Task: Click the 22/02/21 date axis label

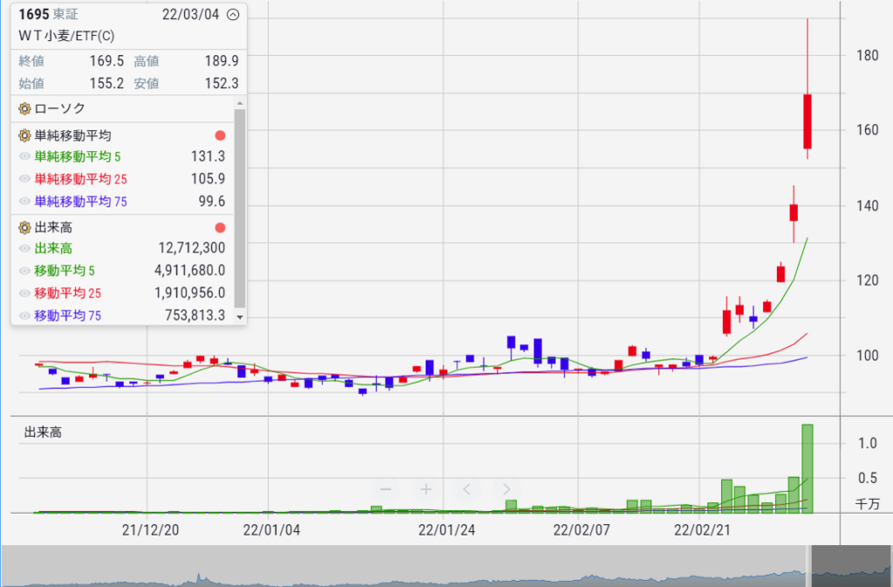Action: point(702,530)
